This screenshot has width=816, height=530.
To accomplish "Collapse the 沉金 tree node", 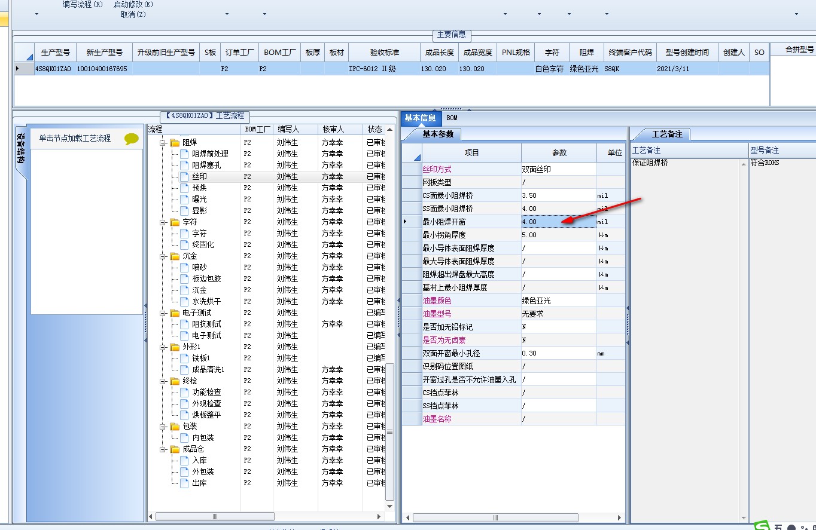I will pos(162,256).
